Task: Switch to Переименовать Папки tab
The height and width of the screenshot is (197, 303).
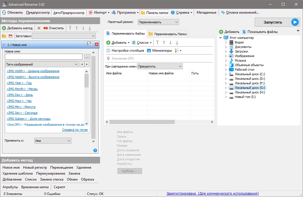Action: click(167, 34)
